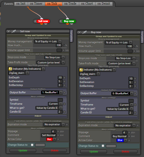Toggle the text checkbox beside Buy Normal comment
The width and height of the screenshot is (144, 157).
129,136
